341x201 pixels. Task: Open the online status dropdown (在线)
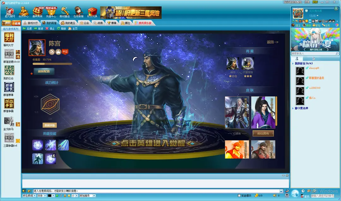[x=314, y=16]
